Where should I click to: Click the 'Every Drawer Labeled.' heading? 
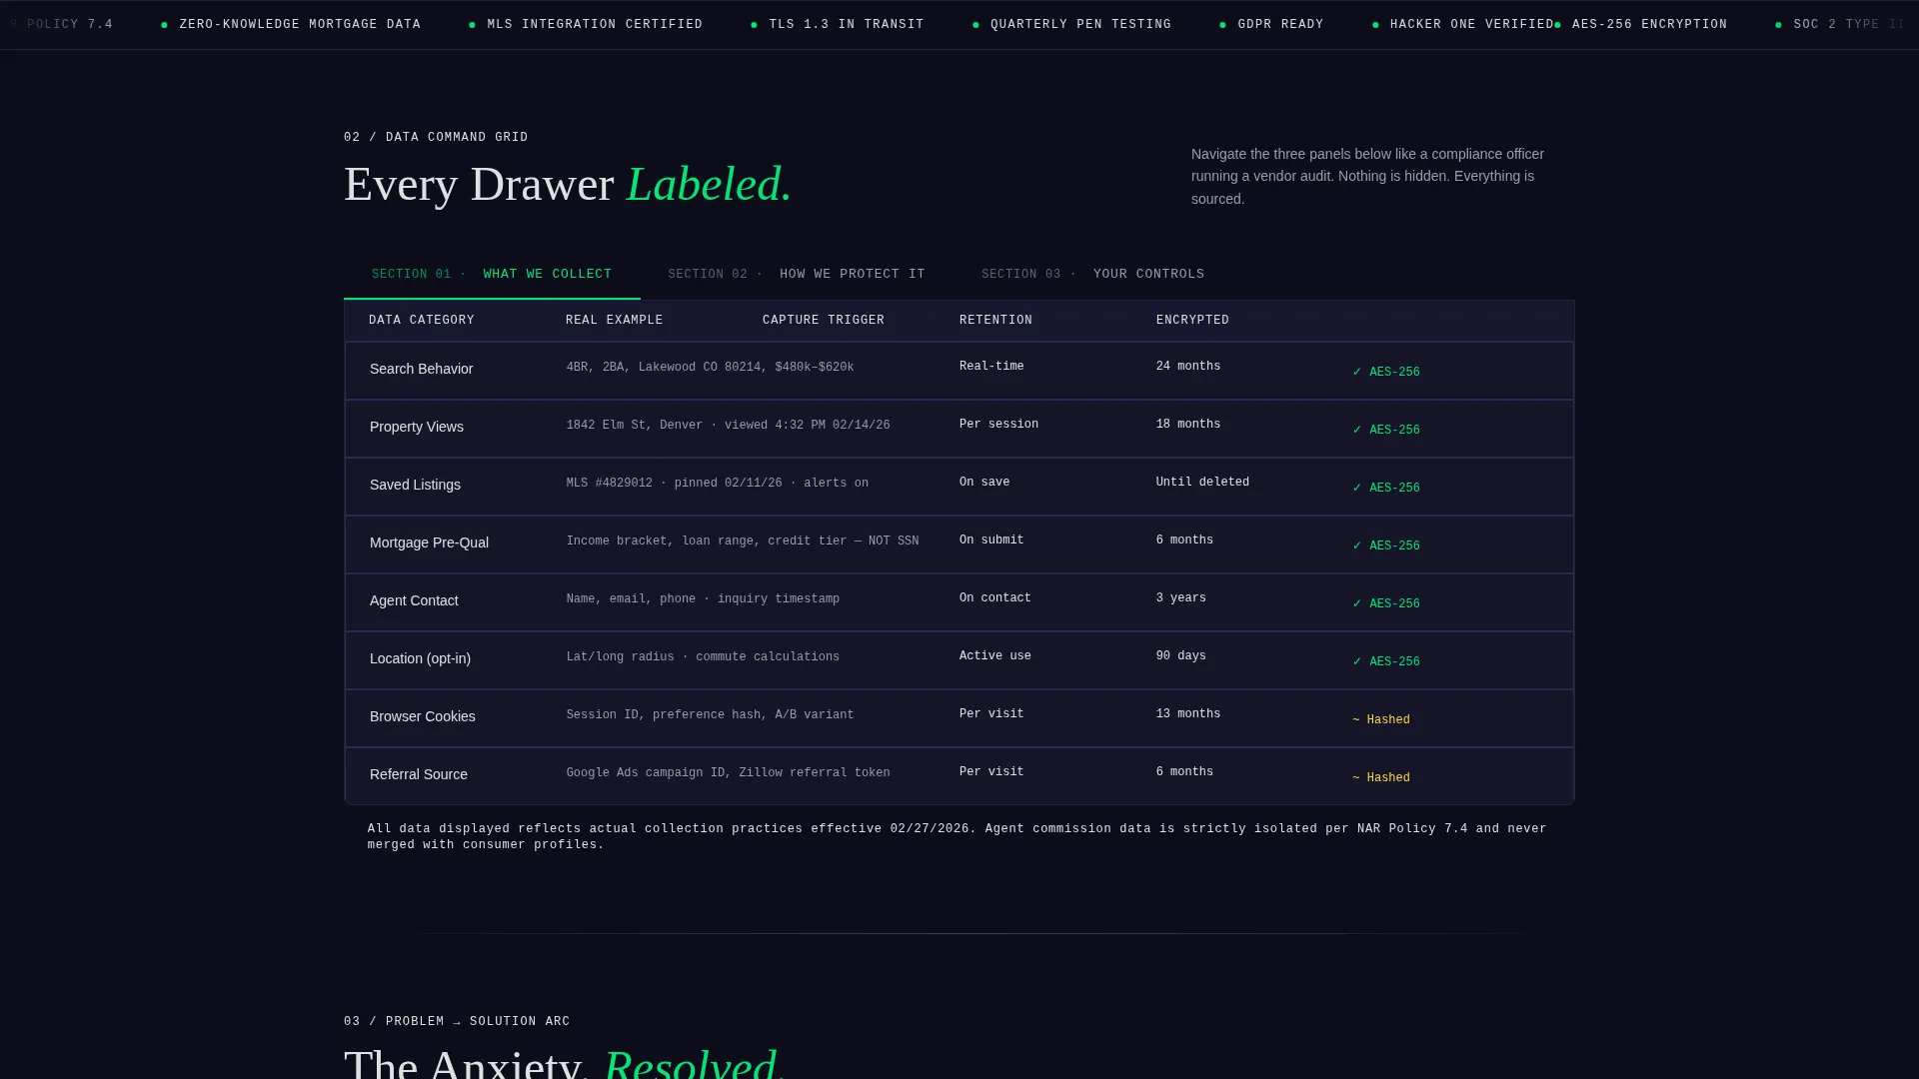(x=568, y=185)
